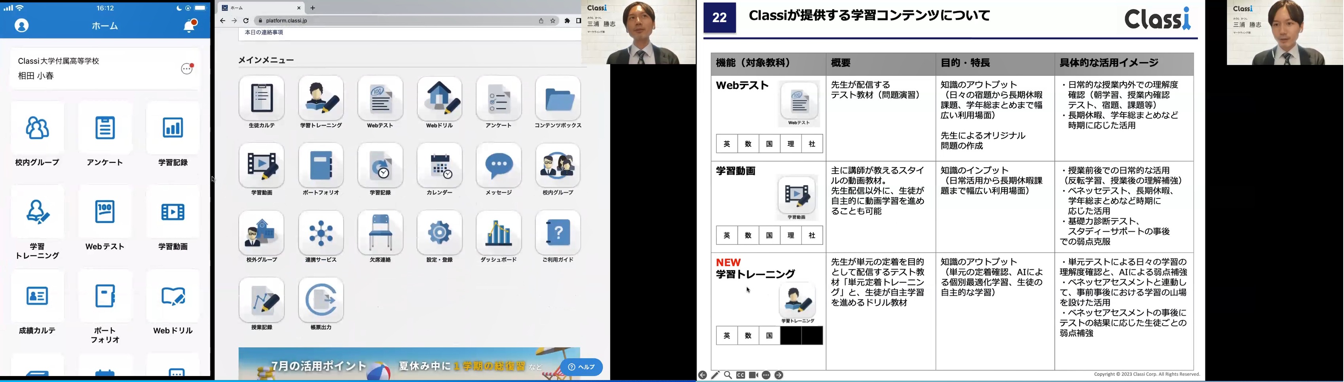Reload the platform.classi.jp page
1344x382 pixels.
(x=246, y=21)
